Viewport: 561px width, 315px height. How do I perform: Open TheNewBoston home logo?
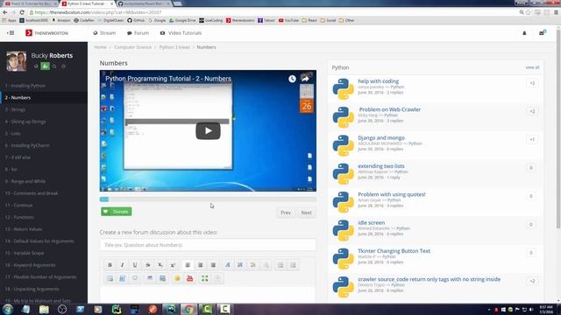(46, 33)
